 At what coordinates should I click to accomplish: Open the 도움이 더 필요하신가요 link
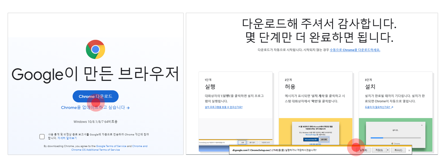click(379, 107)
